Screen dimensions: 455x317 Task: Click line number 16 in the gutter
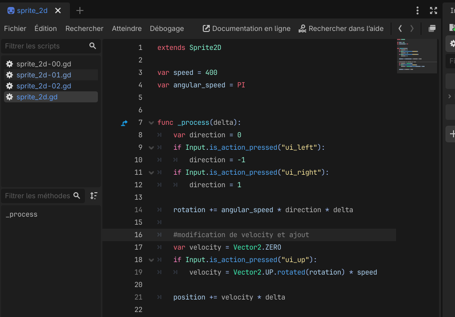pyautogui.click(x=138, y=235)
